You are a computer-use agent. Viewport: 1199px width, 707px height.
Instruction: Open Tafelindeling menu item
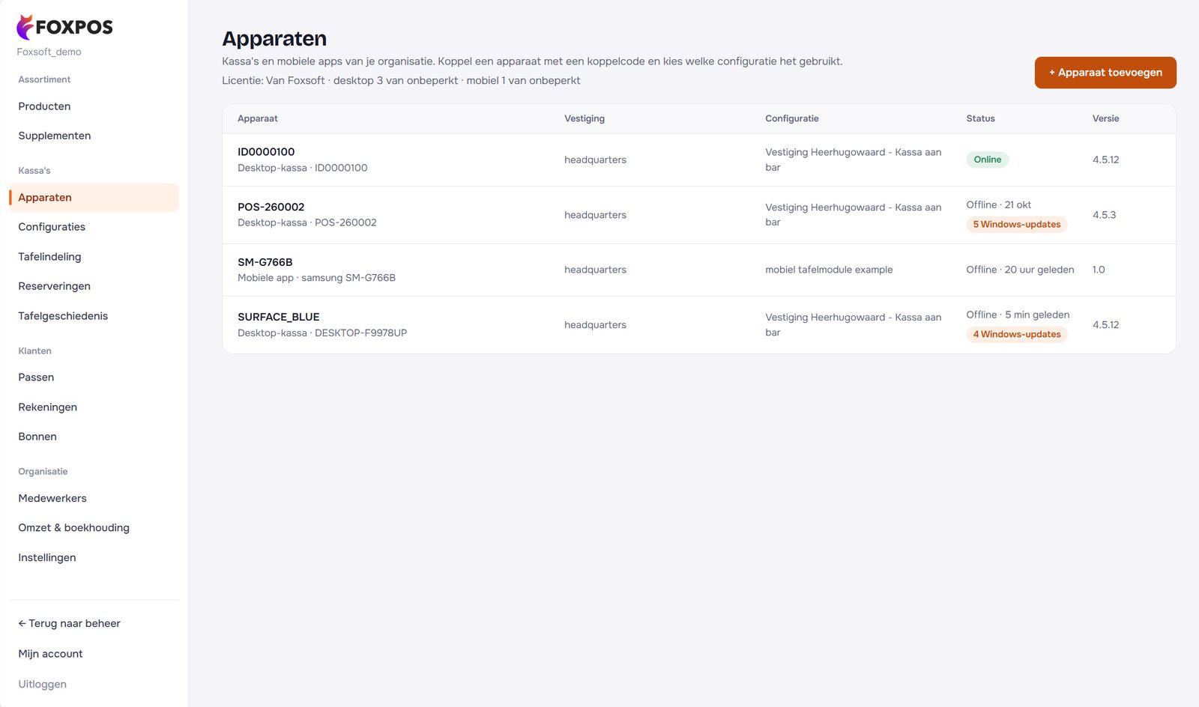point(49,257)
